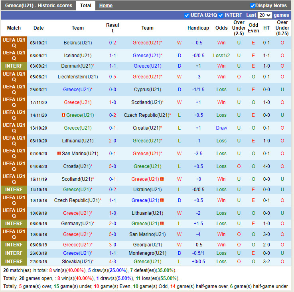Click the Handicap column header

[x=198, y=28]
